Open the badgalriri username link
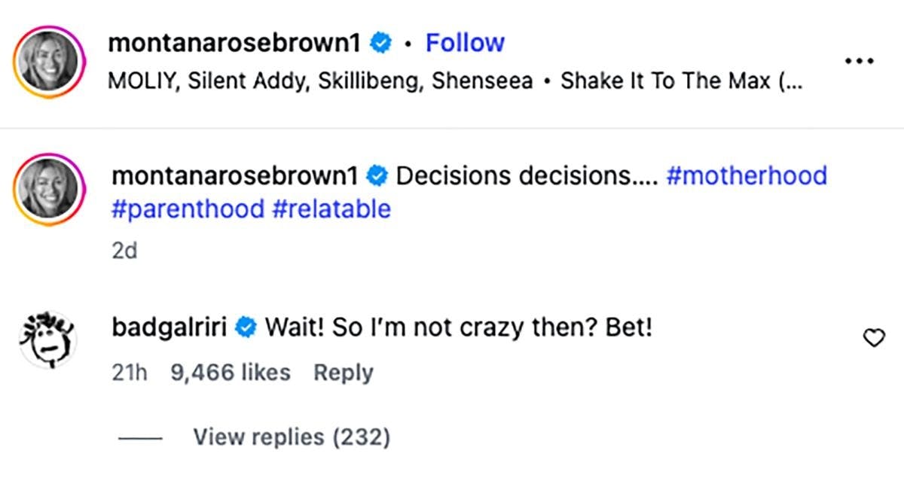904x478 pixels. (169, 328)
